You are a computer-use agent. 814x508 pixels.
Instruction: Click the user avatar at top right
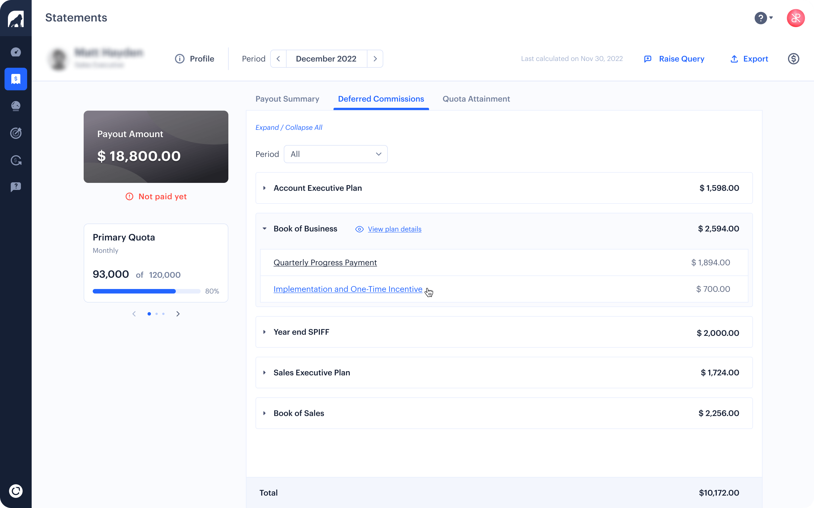[796, 18]
